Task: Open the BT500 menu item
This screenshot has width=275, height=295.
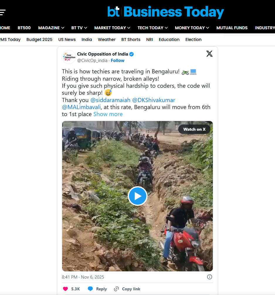Action: tap(24, 28)
